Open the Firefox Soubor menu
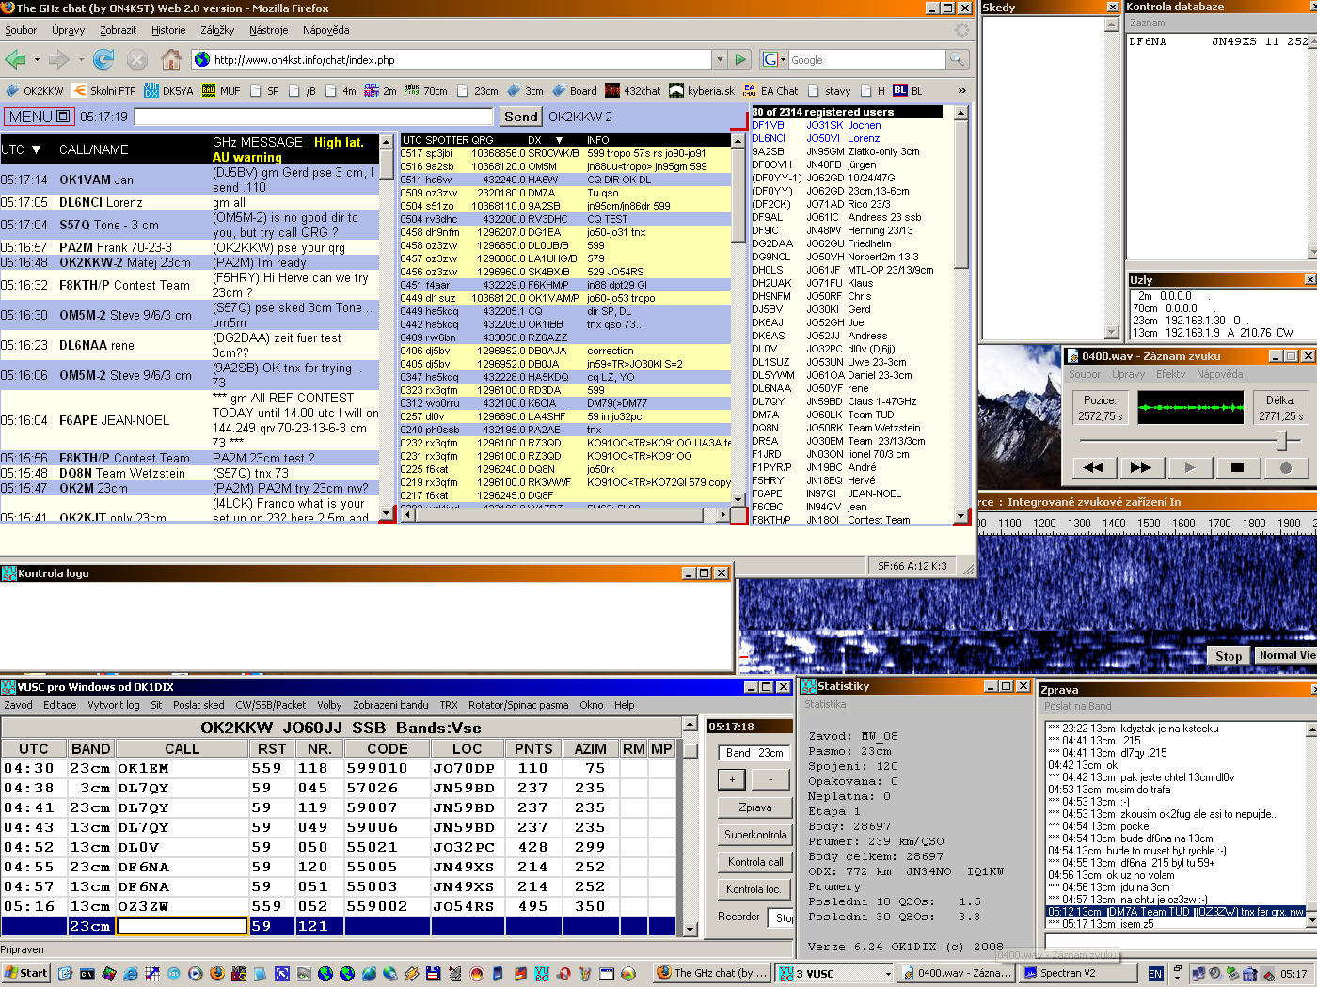This screenshot has width=1317, height=987. point(21,30)
